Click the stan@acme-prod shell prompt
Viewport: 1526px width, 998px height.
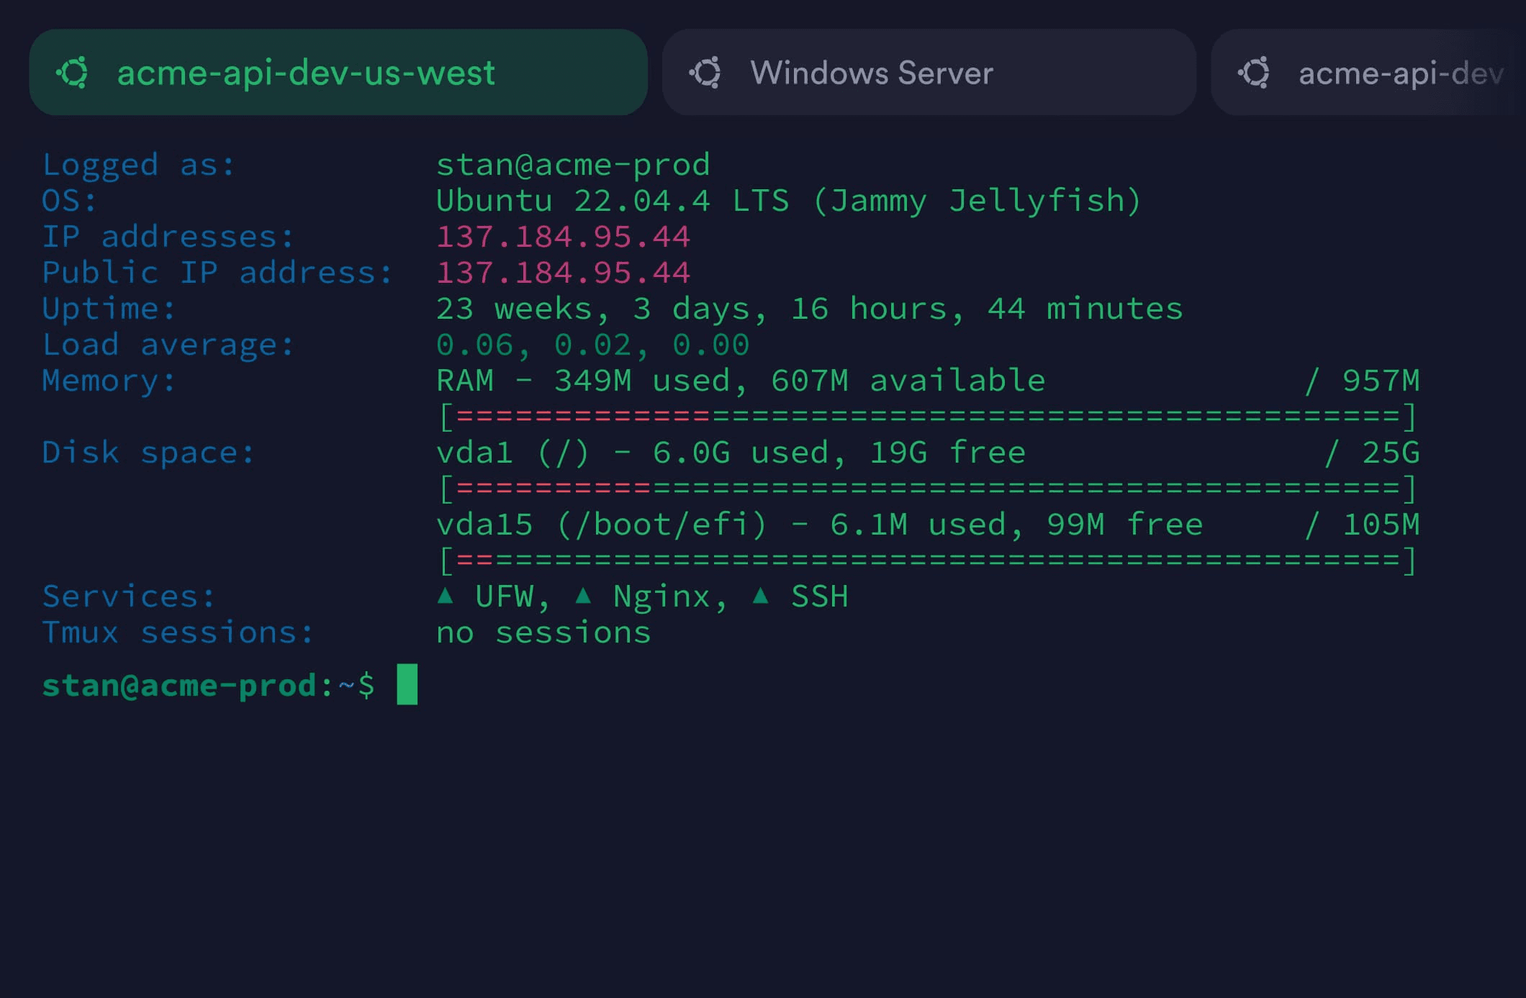pos(208,685)
